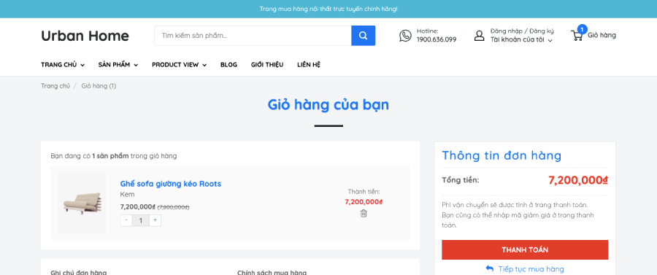Click the Thông tin đơn hàng heading
The height and width of the screenshot is (275, 657).
pyautogui.click(x=502, y=155)
